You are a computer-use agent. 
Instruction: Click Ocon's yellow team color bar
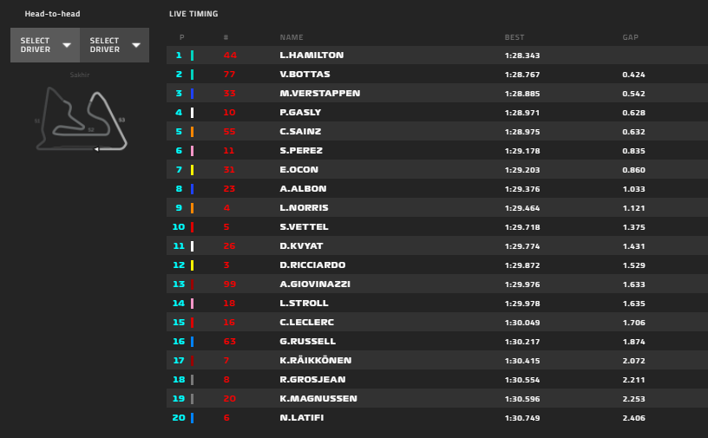click(x=193, y=170)
